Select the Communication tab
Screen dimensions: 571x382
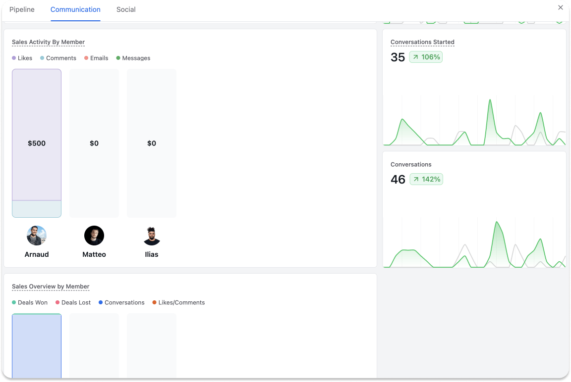(75, 9)
